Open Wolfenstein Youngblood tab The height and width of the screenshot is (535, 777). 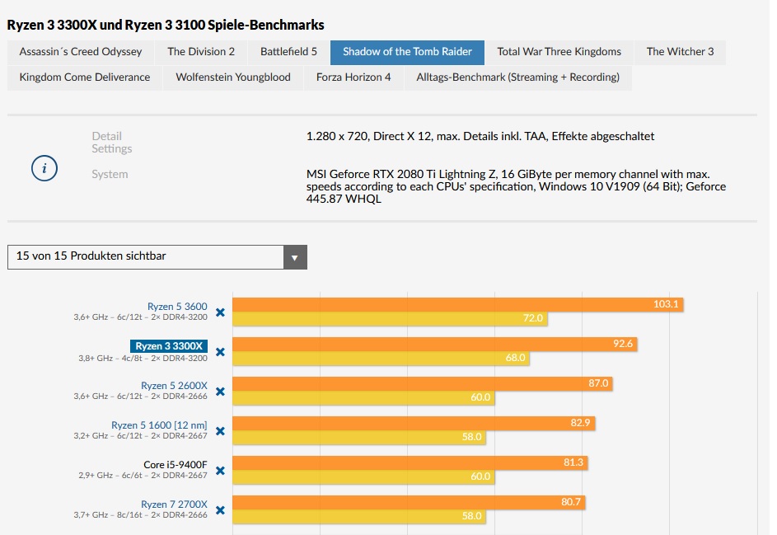[x=233, y=77]
